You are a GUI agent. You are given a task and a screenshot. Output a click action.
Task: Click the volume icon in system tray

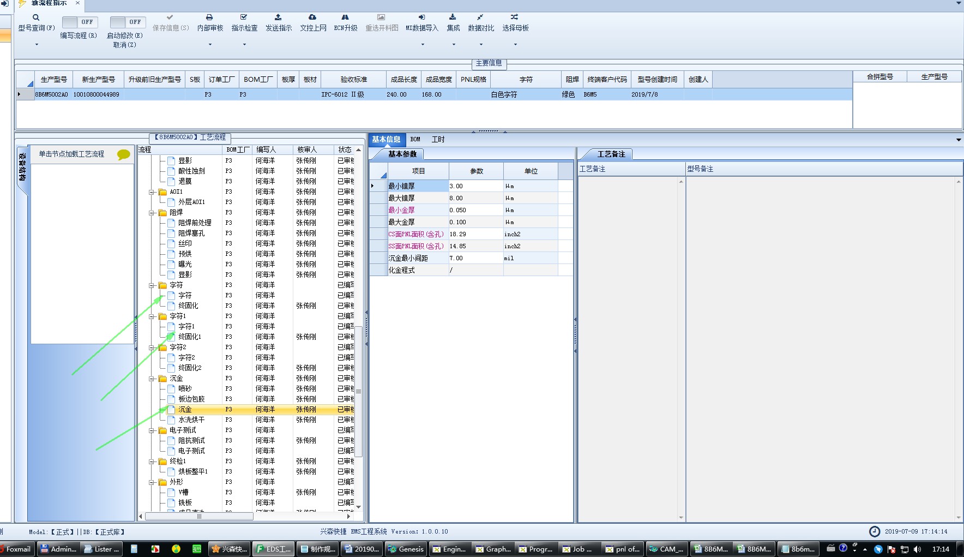tap(918, 549)
